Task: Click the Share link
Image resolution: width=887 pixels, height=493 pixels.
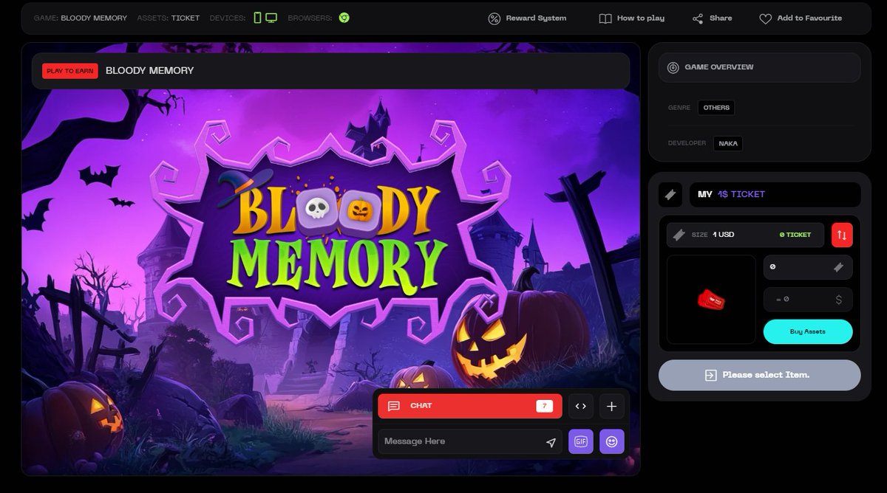Action: point(712,18)
